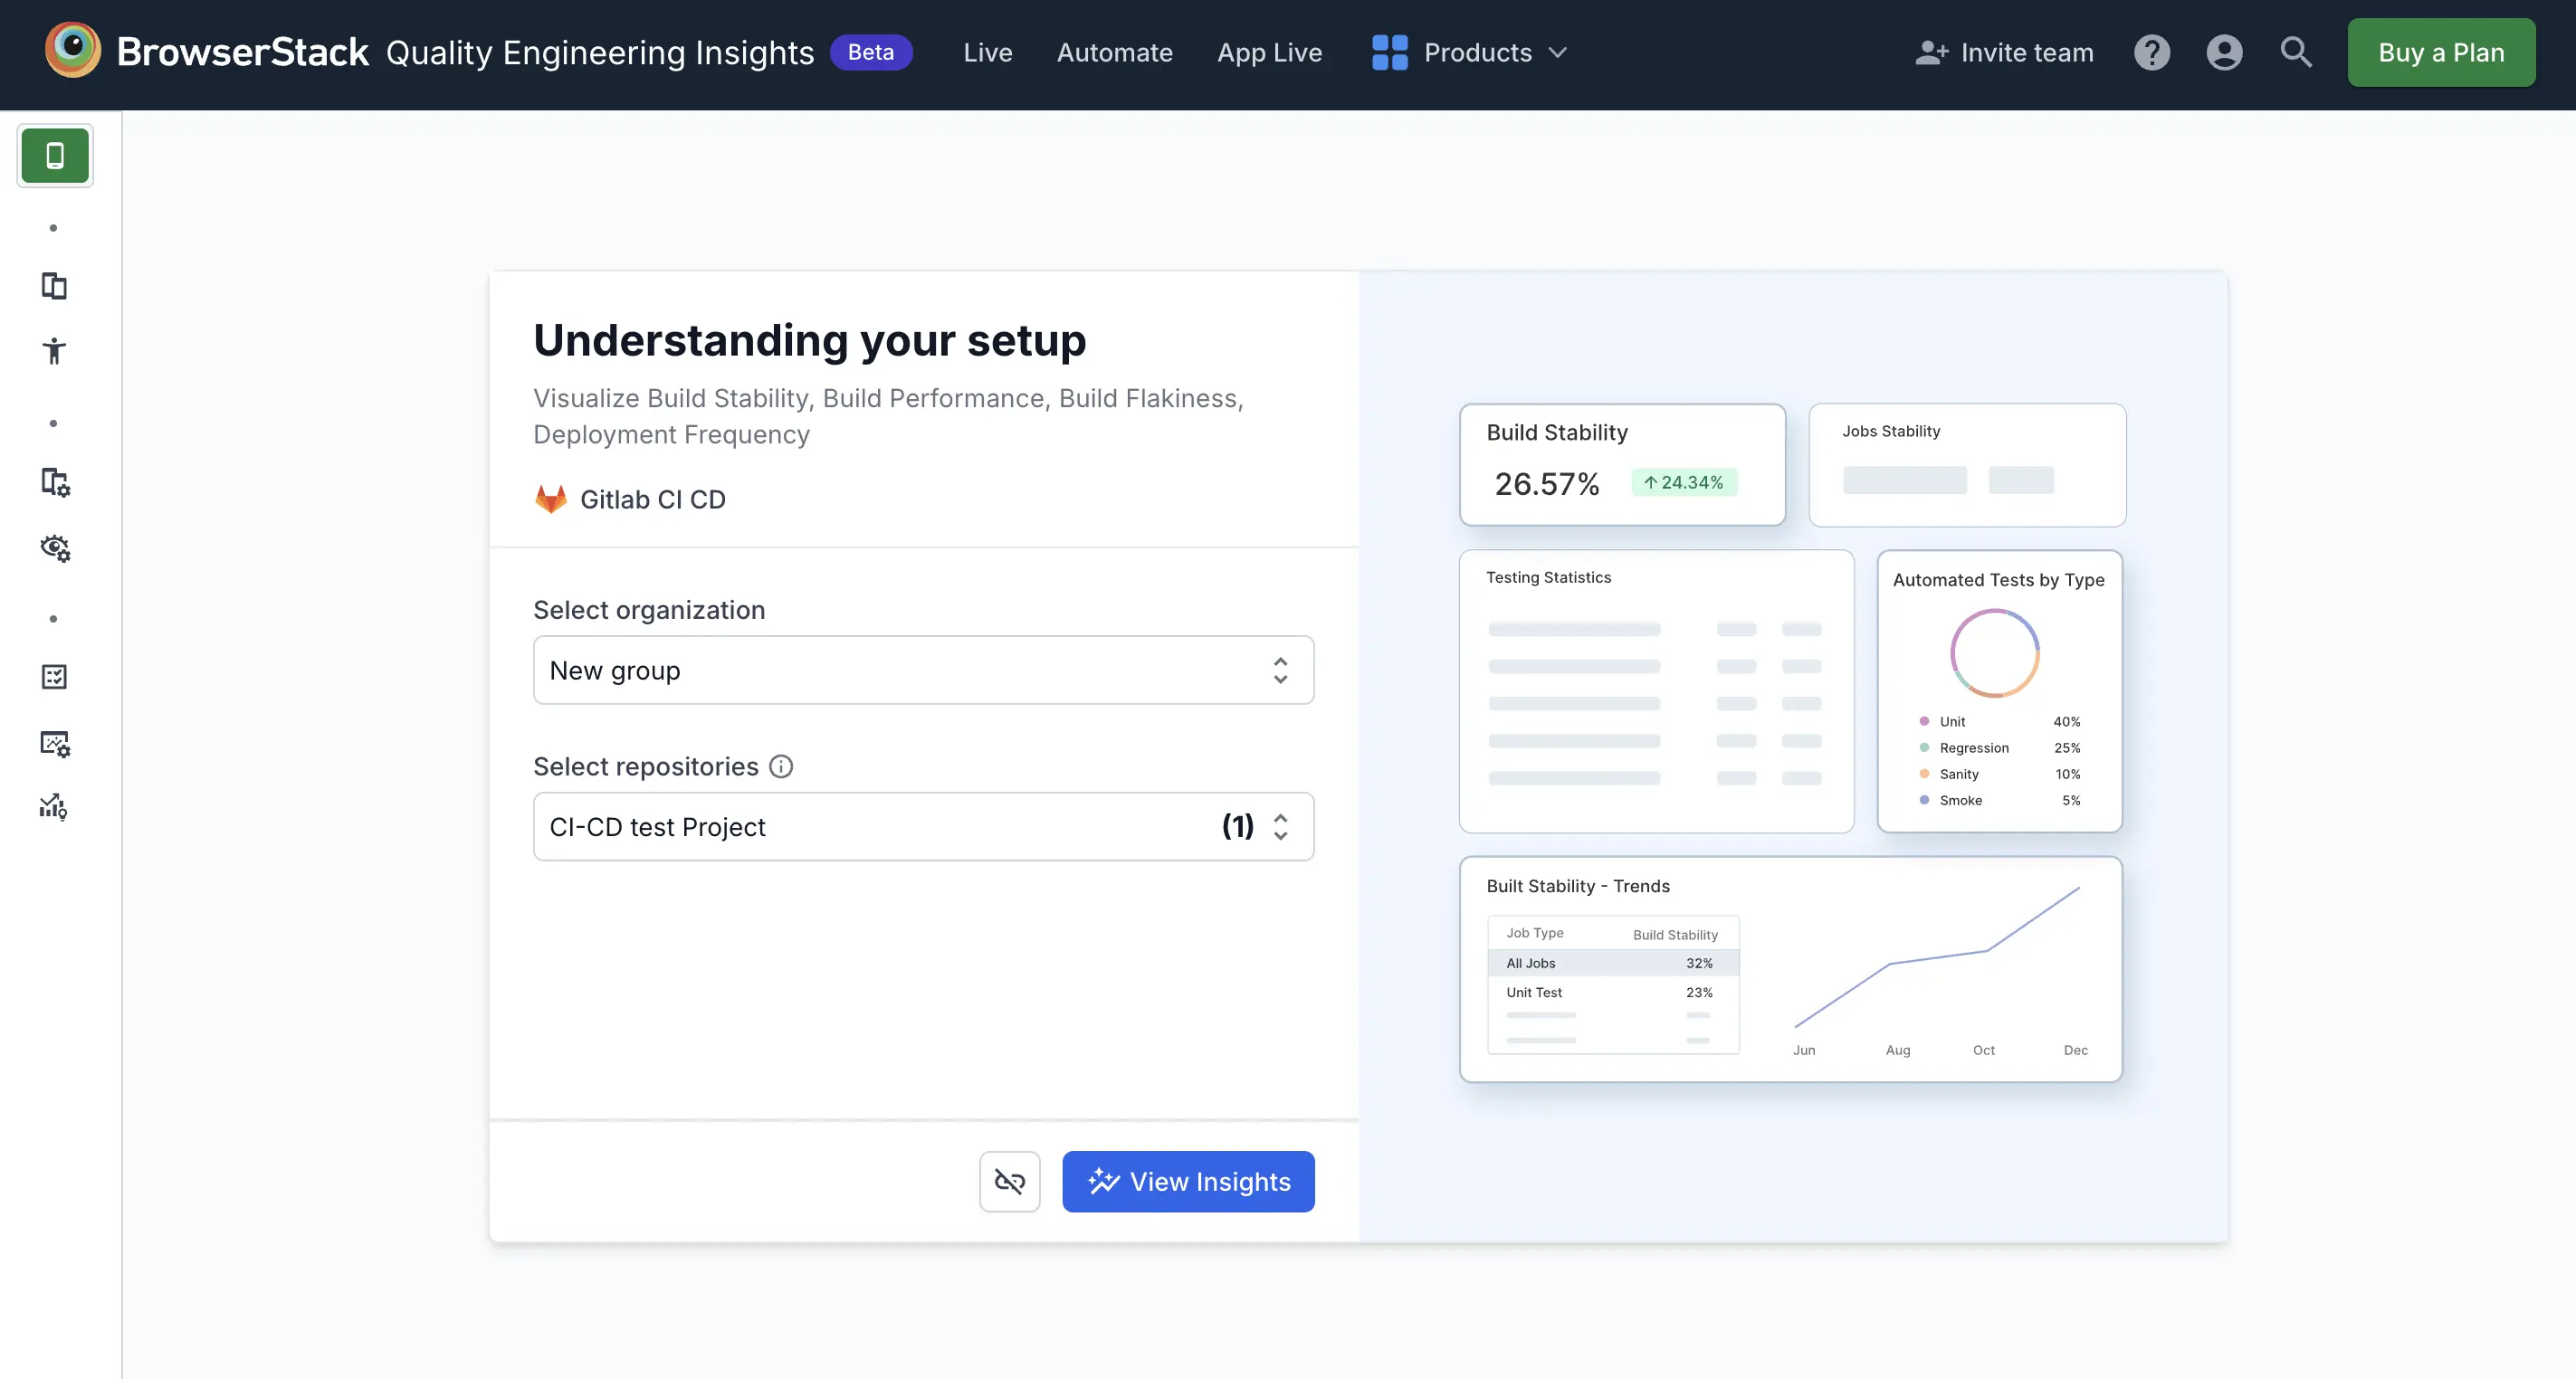
Task: Click the Regression 25% legend entry
Action: [x=1999, y=748]
